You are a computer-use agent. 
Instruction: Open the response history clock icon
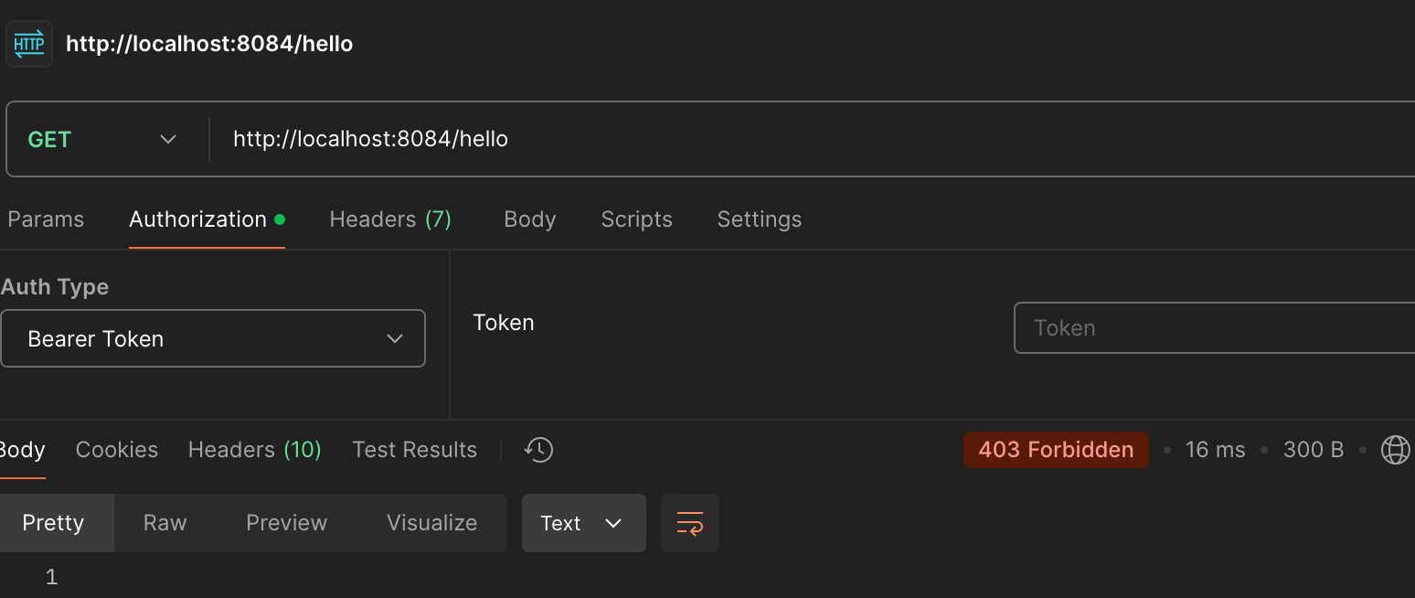[538, 450]
